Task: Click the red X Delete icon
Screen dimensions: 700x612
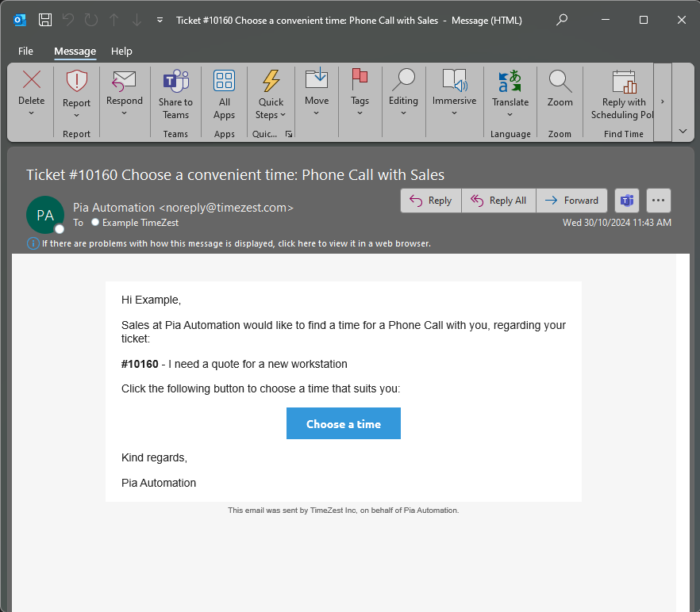Action: tap(31, 80)
